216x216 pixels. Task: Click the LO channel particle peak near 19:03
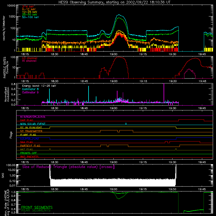click(119, 57)
